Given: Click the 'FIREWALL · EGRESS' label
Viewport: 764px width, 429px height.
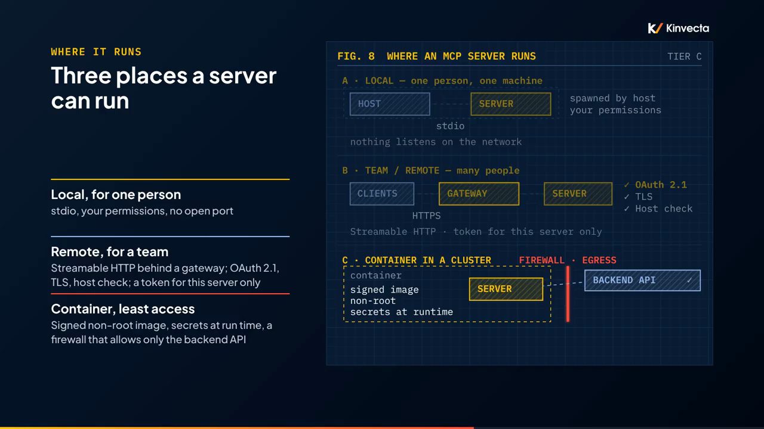Looking at the screenshot, I should [x=568, y=260].
